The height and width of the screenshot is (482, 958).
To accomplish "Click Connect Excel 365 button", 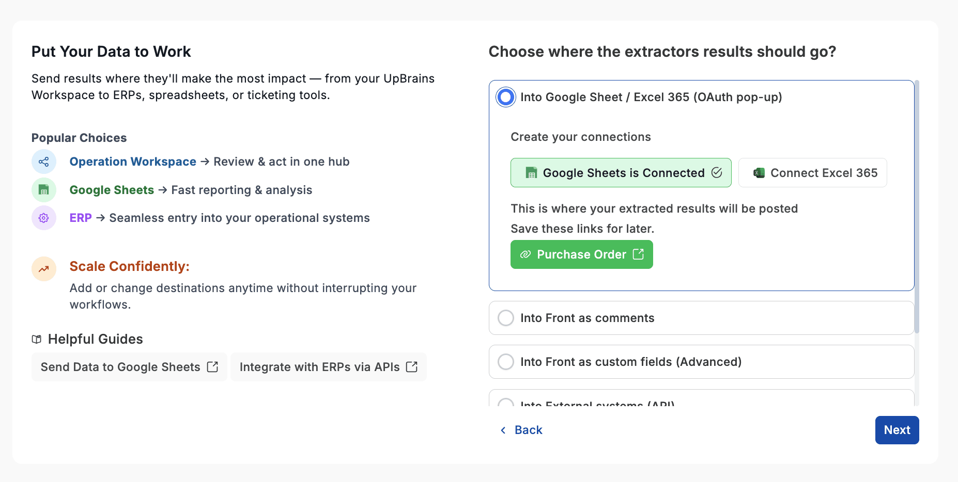I will pos(812,173).
